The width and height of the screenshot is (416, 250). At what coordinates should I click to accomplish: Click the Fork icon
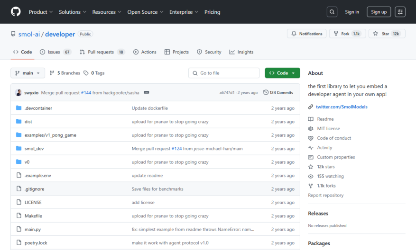point(336,34)
